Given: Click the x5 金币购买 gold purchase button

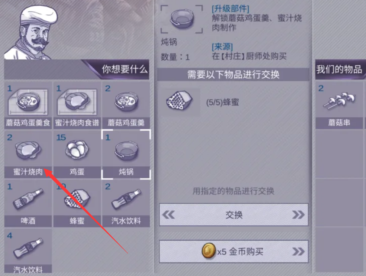Looking at the screenshot, I should click(234, 252).
